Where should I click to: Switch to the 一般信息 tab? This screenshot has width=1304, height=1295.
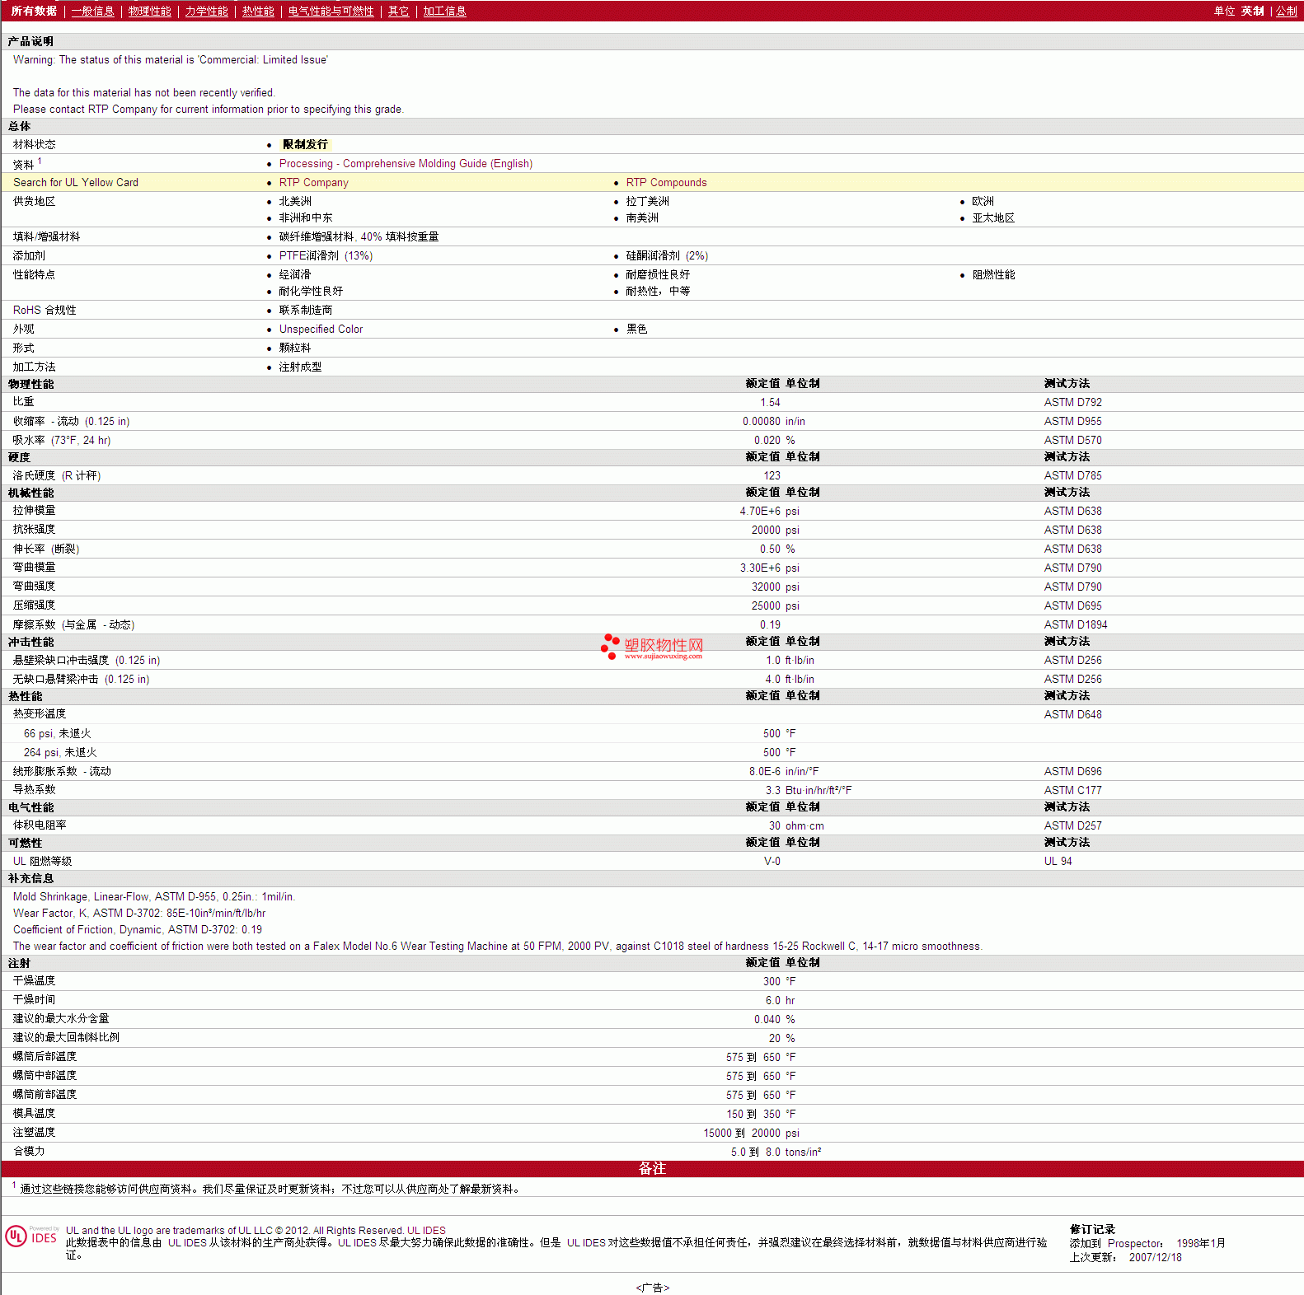(x=92, y=12)
